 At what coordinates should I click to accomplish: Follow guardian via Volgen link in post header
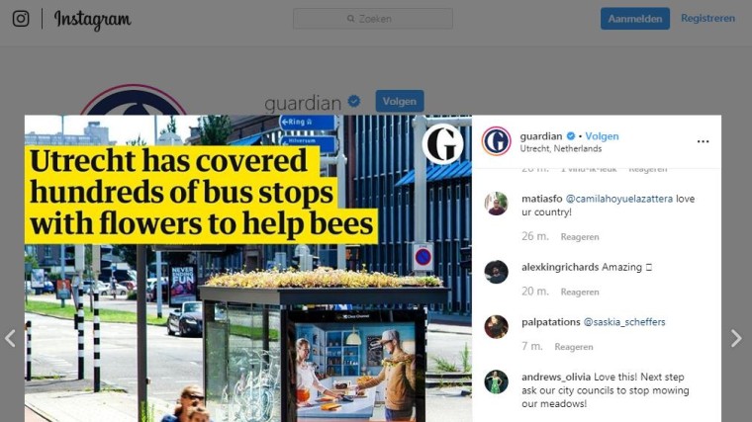point(602,136)
